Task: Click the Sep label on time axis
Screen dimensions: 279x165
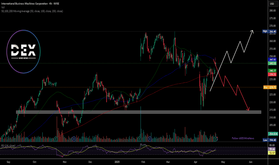Action: 8,162
